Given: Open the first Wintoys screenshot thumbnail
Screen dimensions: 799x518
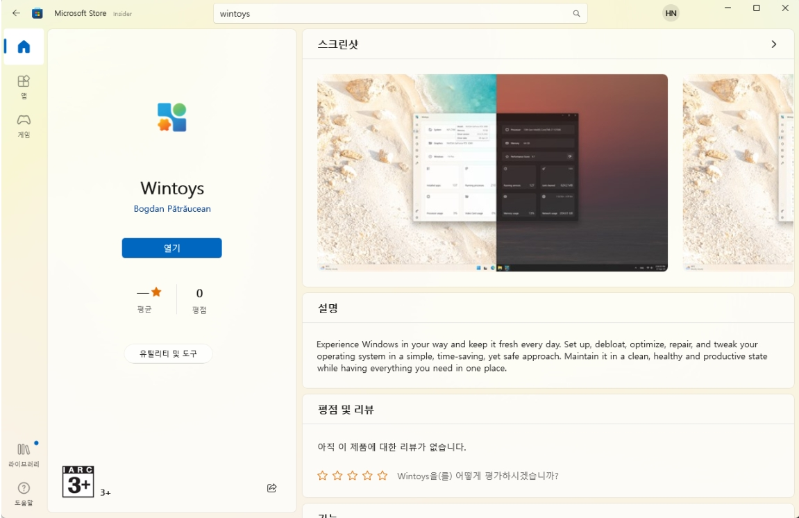Looking at the screenshot, I should point(492,173).
